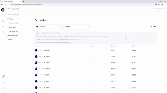Click the person icon in left rail

point(3,32)
